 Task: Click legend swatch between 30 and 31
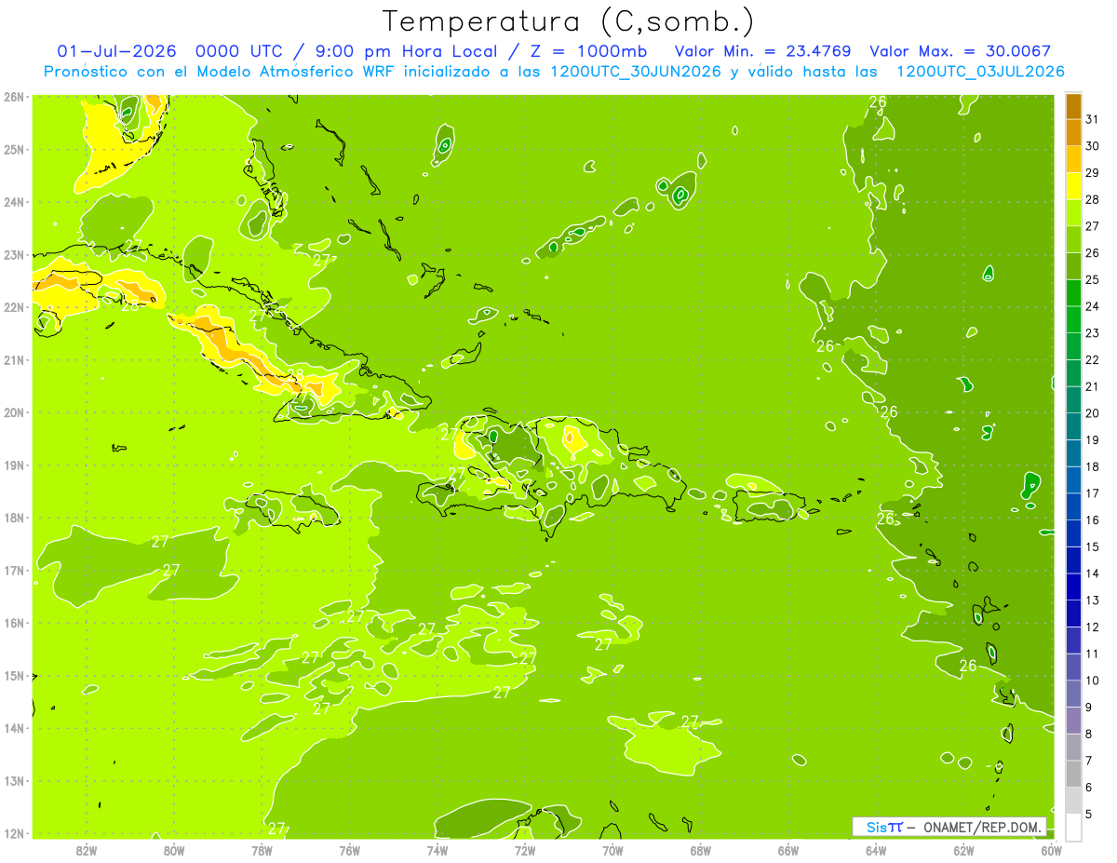tap(1073, 132)
